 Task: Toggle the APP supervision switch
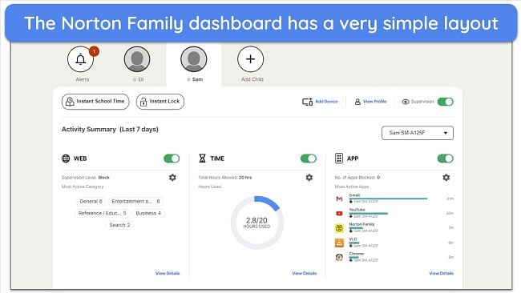pyautogui.click(x=445, y=159)
